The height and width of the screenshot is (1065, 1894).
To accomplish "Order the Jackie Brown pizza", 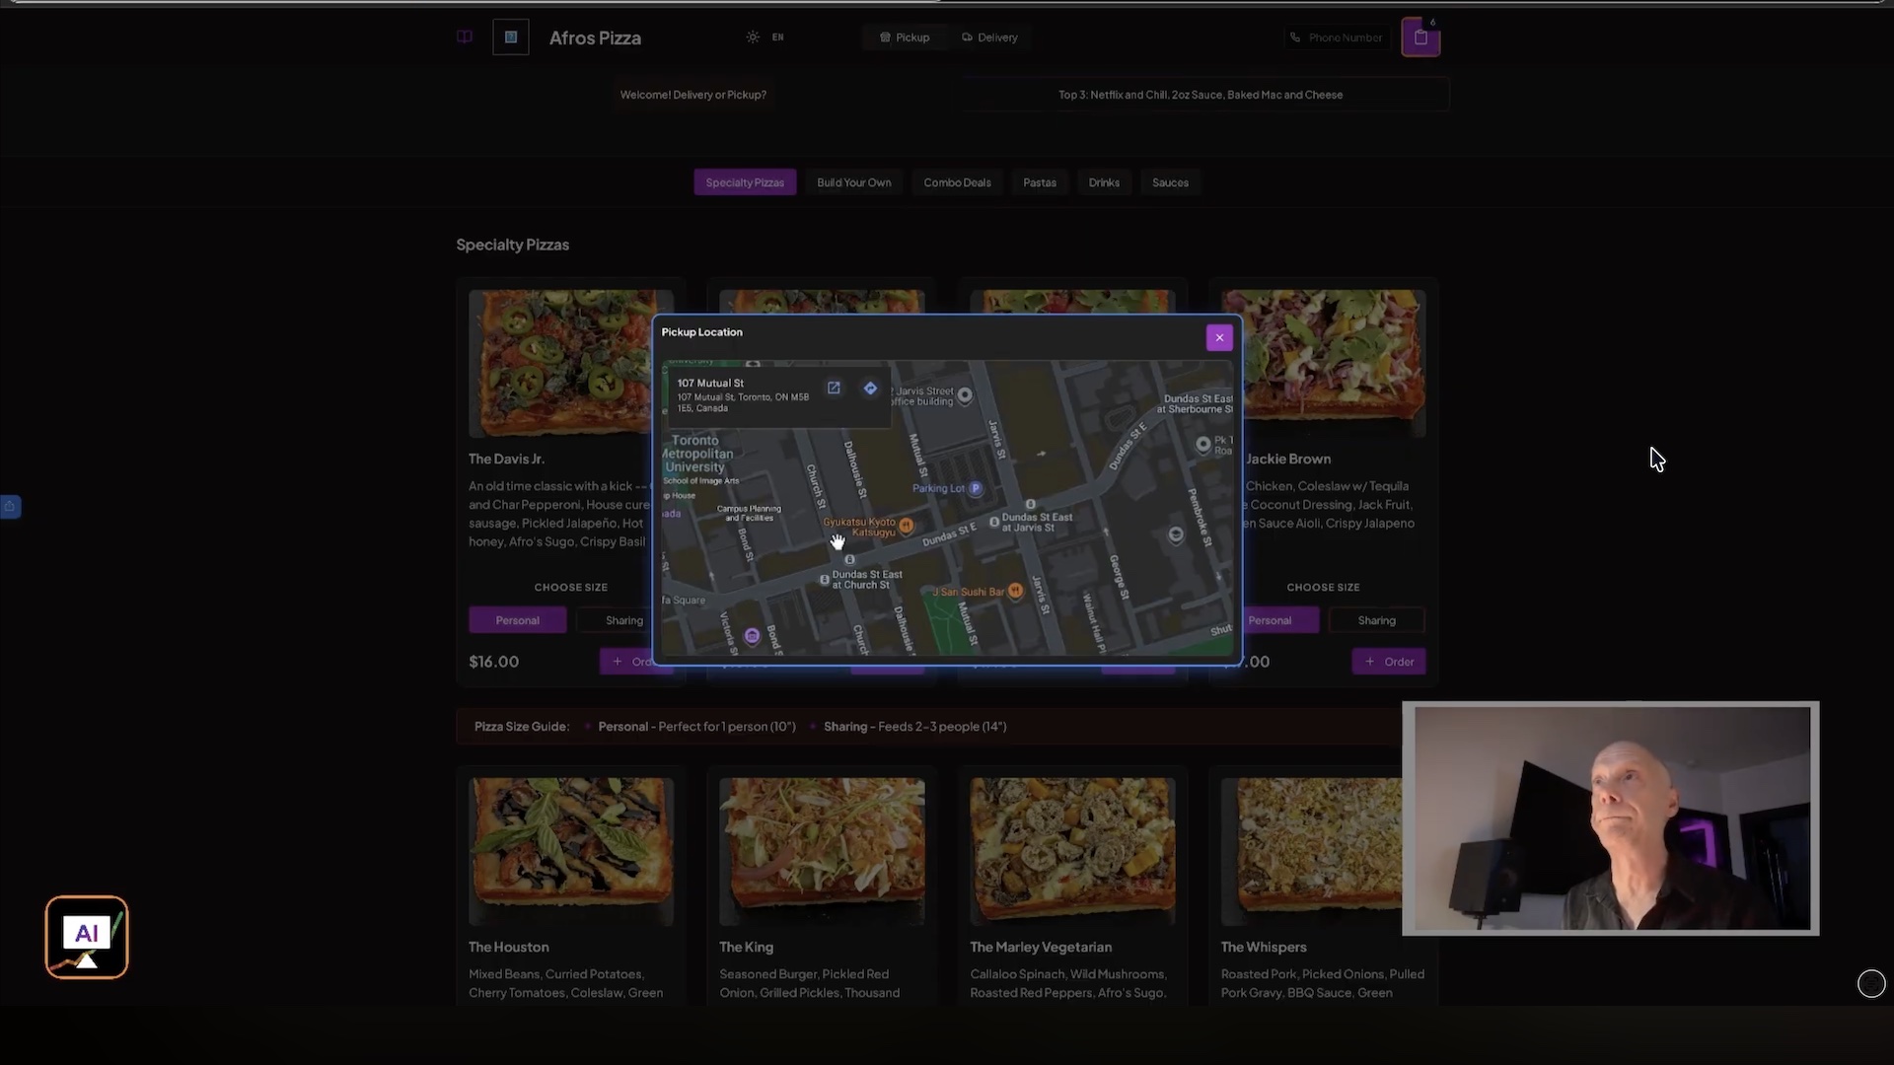I will 1389,662.
